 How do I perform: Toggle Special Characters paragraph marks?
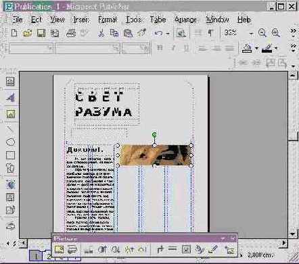[210, 33]
